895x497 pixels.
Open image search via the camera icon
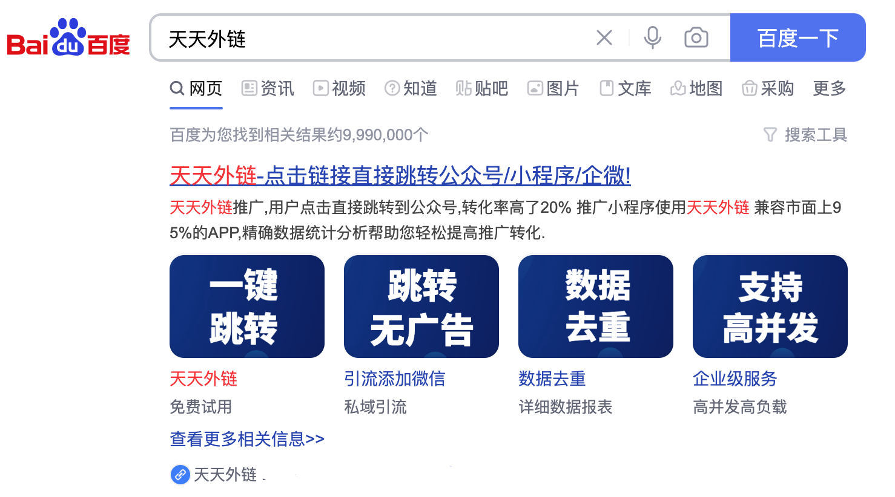coord(696,37)
